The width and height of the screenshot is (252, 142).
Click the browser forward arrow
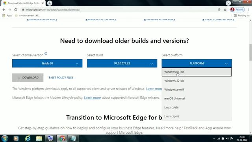coord(10,9)
